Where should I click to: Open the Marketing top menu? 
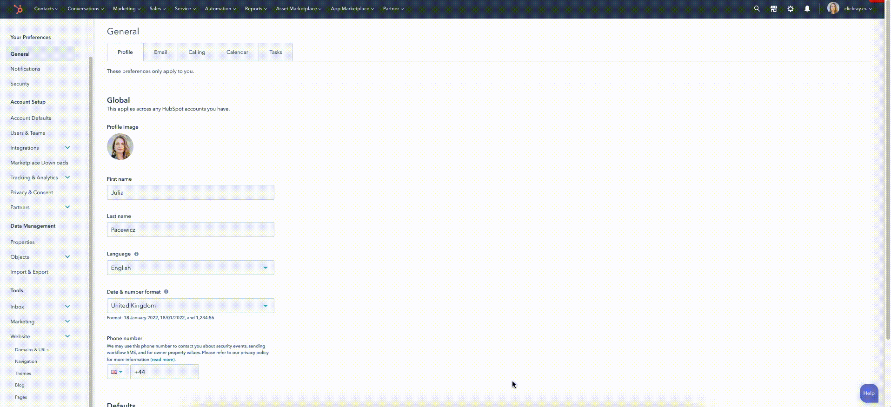126,9
